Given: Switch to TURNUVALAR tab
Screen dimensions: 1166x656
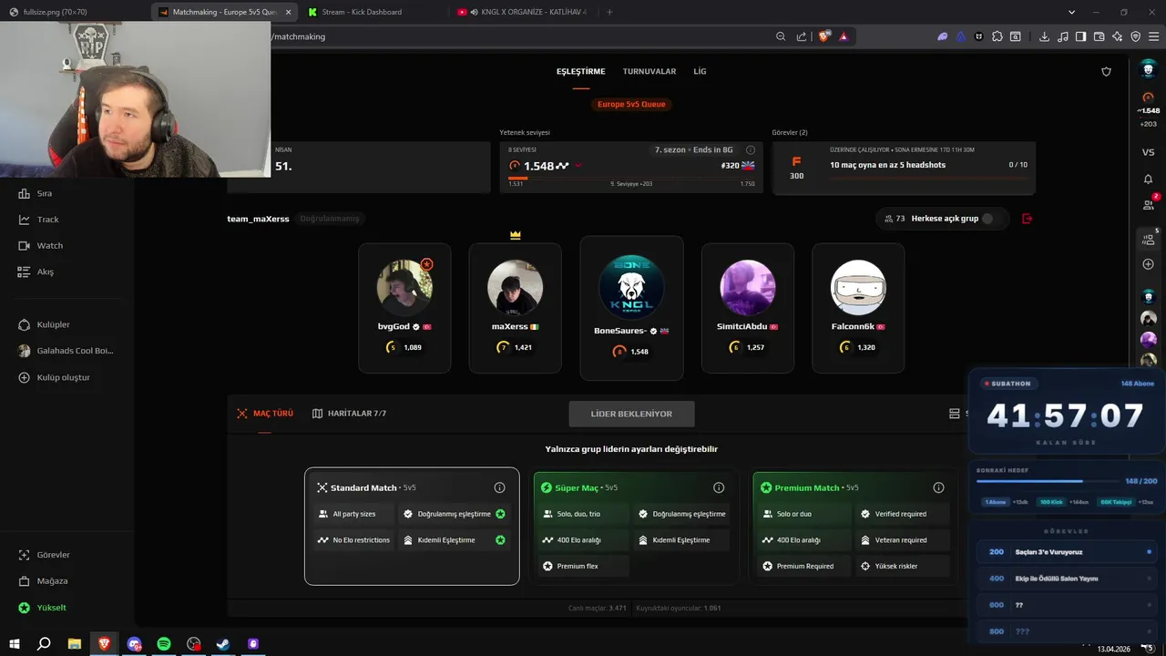Looking at the screenshot, I should [x=649, y=71].
